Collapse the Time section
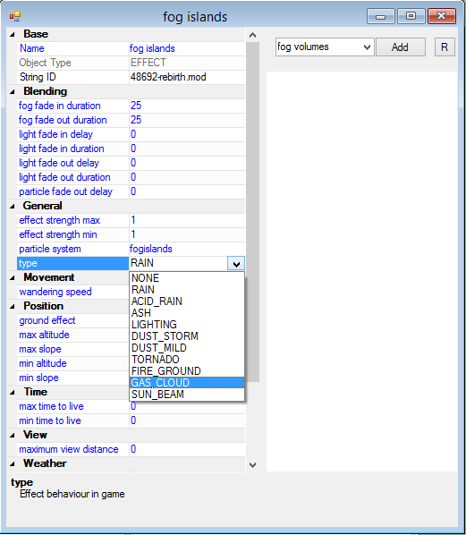The height and width of the screenshot is (535, 466). pyautogui.click(x=13, y=392)
